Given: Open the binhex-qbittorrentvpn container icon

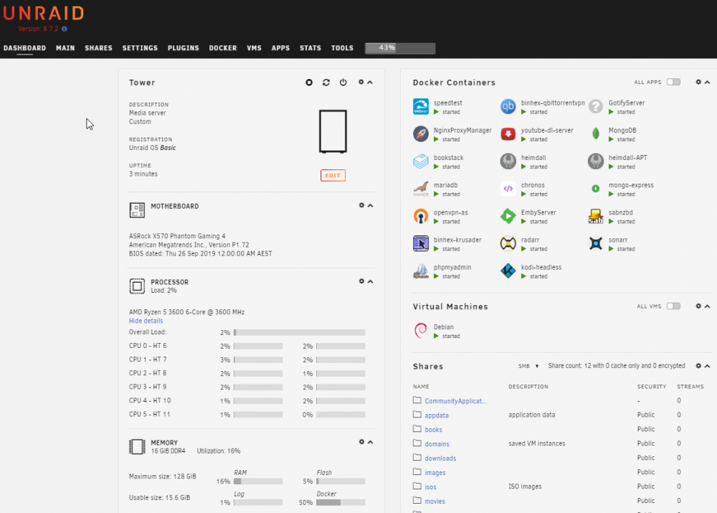Looking at the screenshot, I should [x=508, y=107].
